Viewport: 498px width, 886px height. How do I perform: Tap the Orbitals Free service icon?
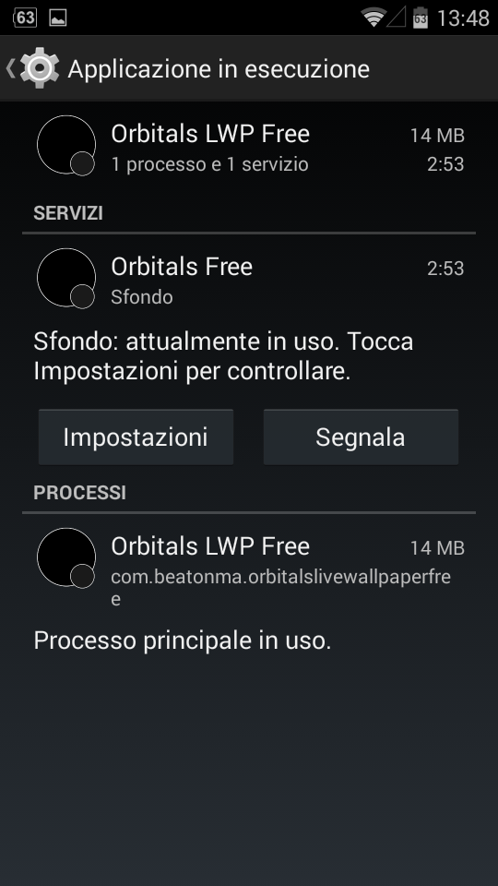[x=66, y=278]
